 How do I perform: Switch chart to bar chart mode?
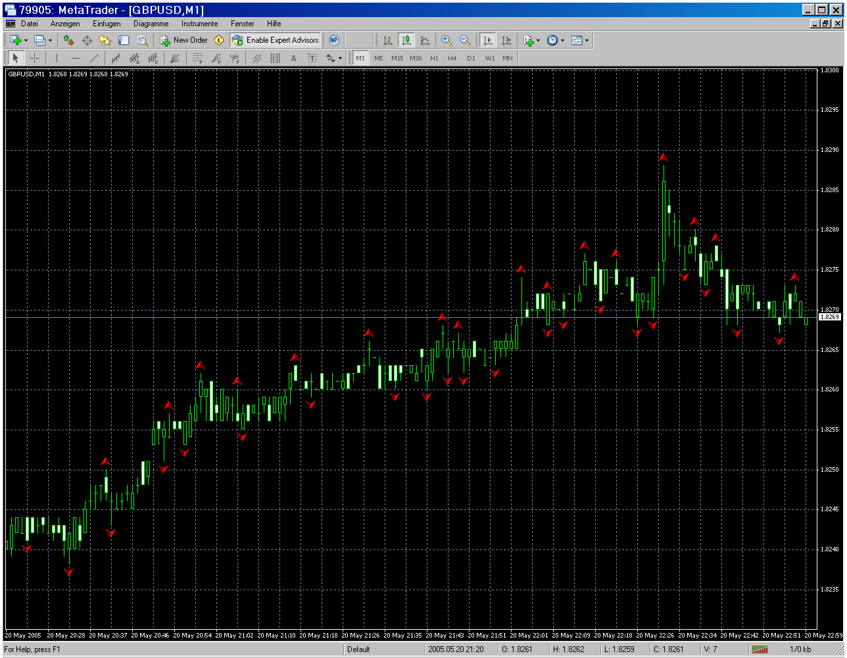point(388,40)
